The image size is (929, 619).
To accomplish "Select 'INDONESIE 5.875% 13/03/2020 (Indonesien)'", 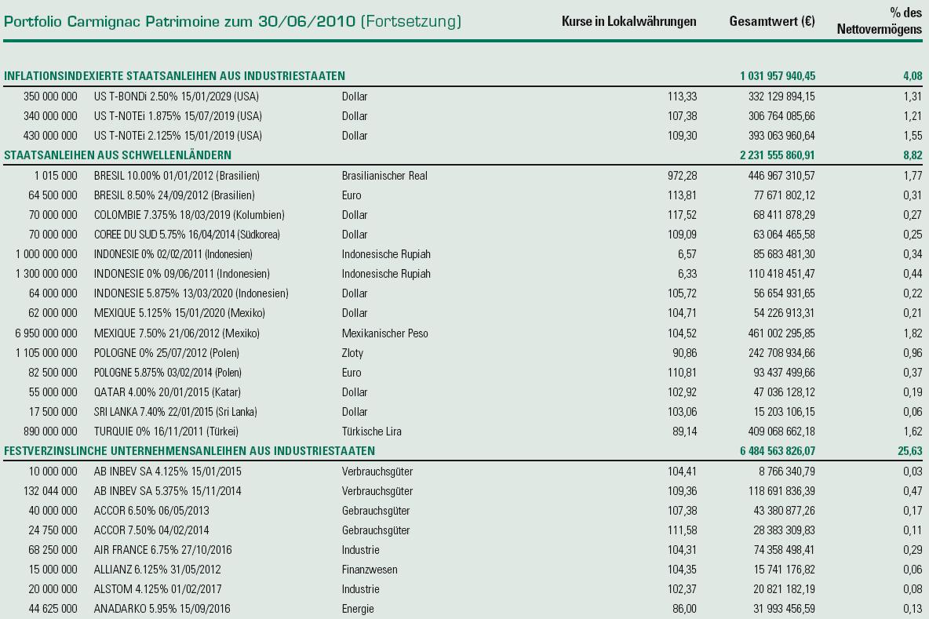I will tap(191, 293).
